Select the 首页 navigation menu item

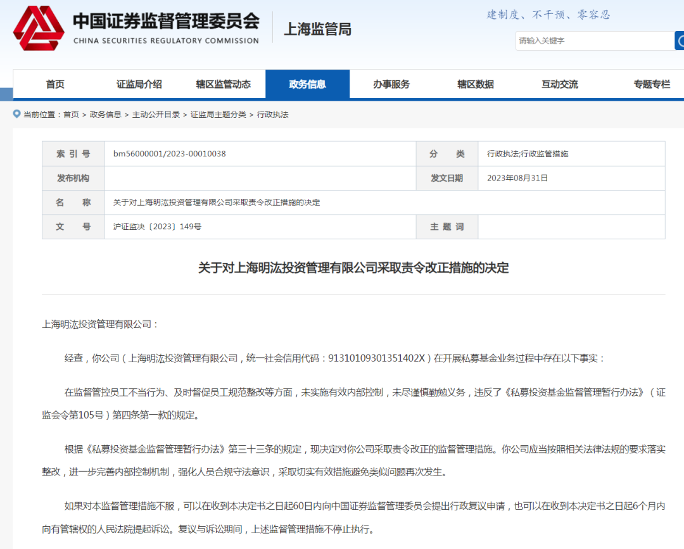(56, 84)
